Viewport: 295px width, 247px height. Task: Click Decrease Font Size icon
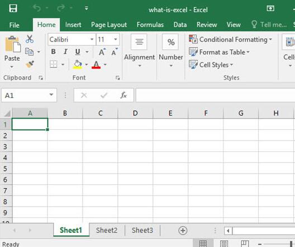[x=114, y=52]
